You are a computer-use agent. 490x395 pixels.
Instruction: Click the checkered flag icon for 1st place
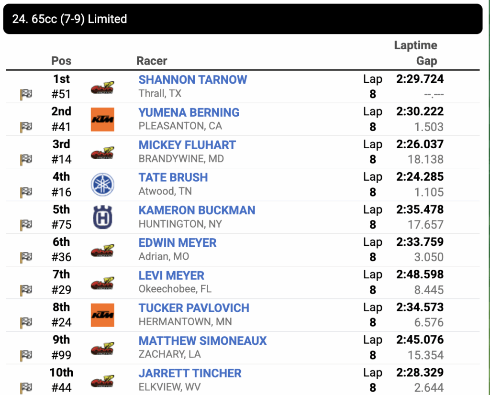[x=26, y=94]
